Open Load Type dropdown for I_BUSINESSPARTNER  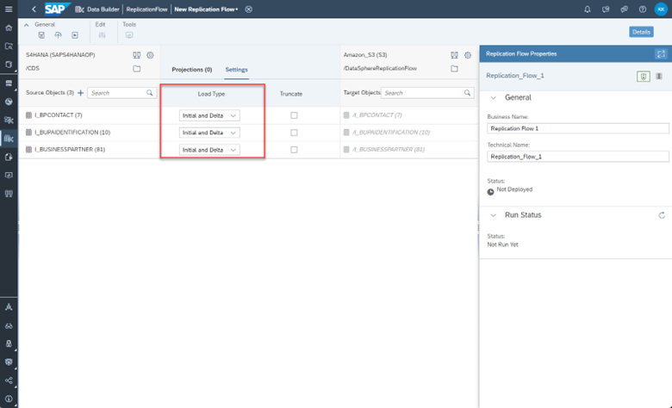(209, 150)
